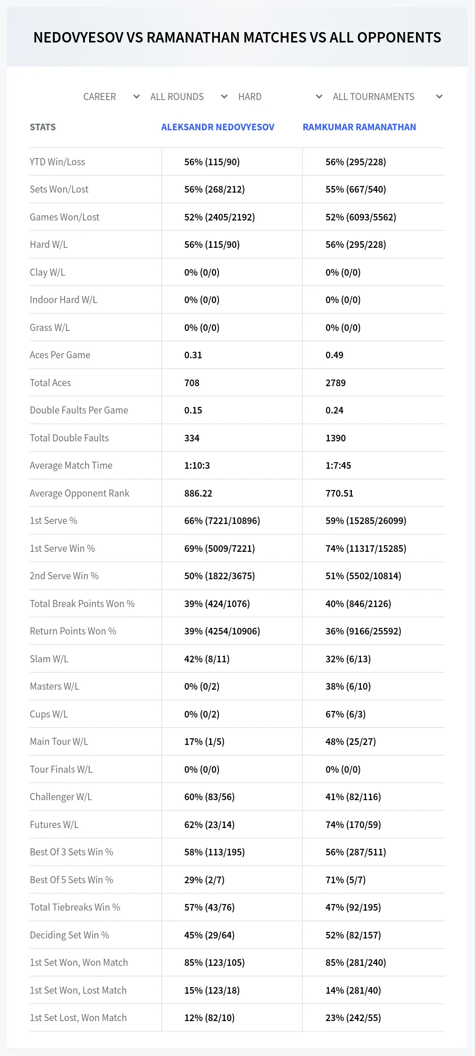The image size is (475, 1056).
Task: Select Nedovyesov's 1st Serve % value
Action: [x=222, y=521]
